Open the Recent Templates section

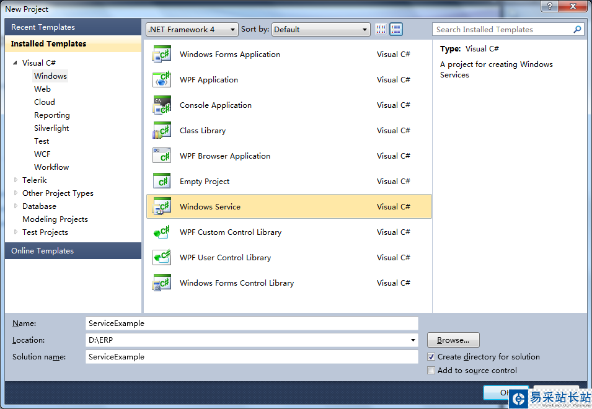pos(73,27)
